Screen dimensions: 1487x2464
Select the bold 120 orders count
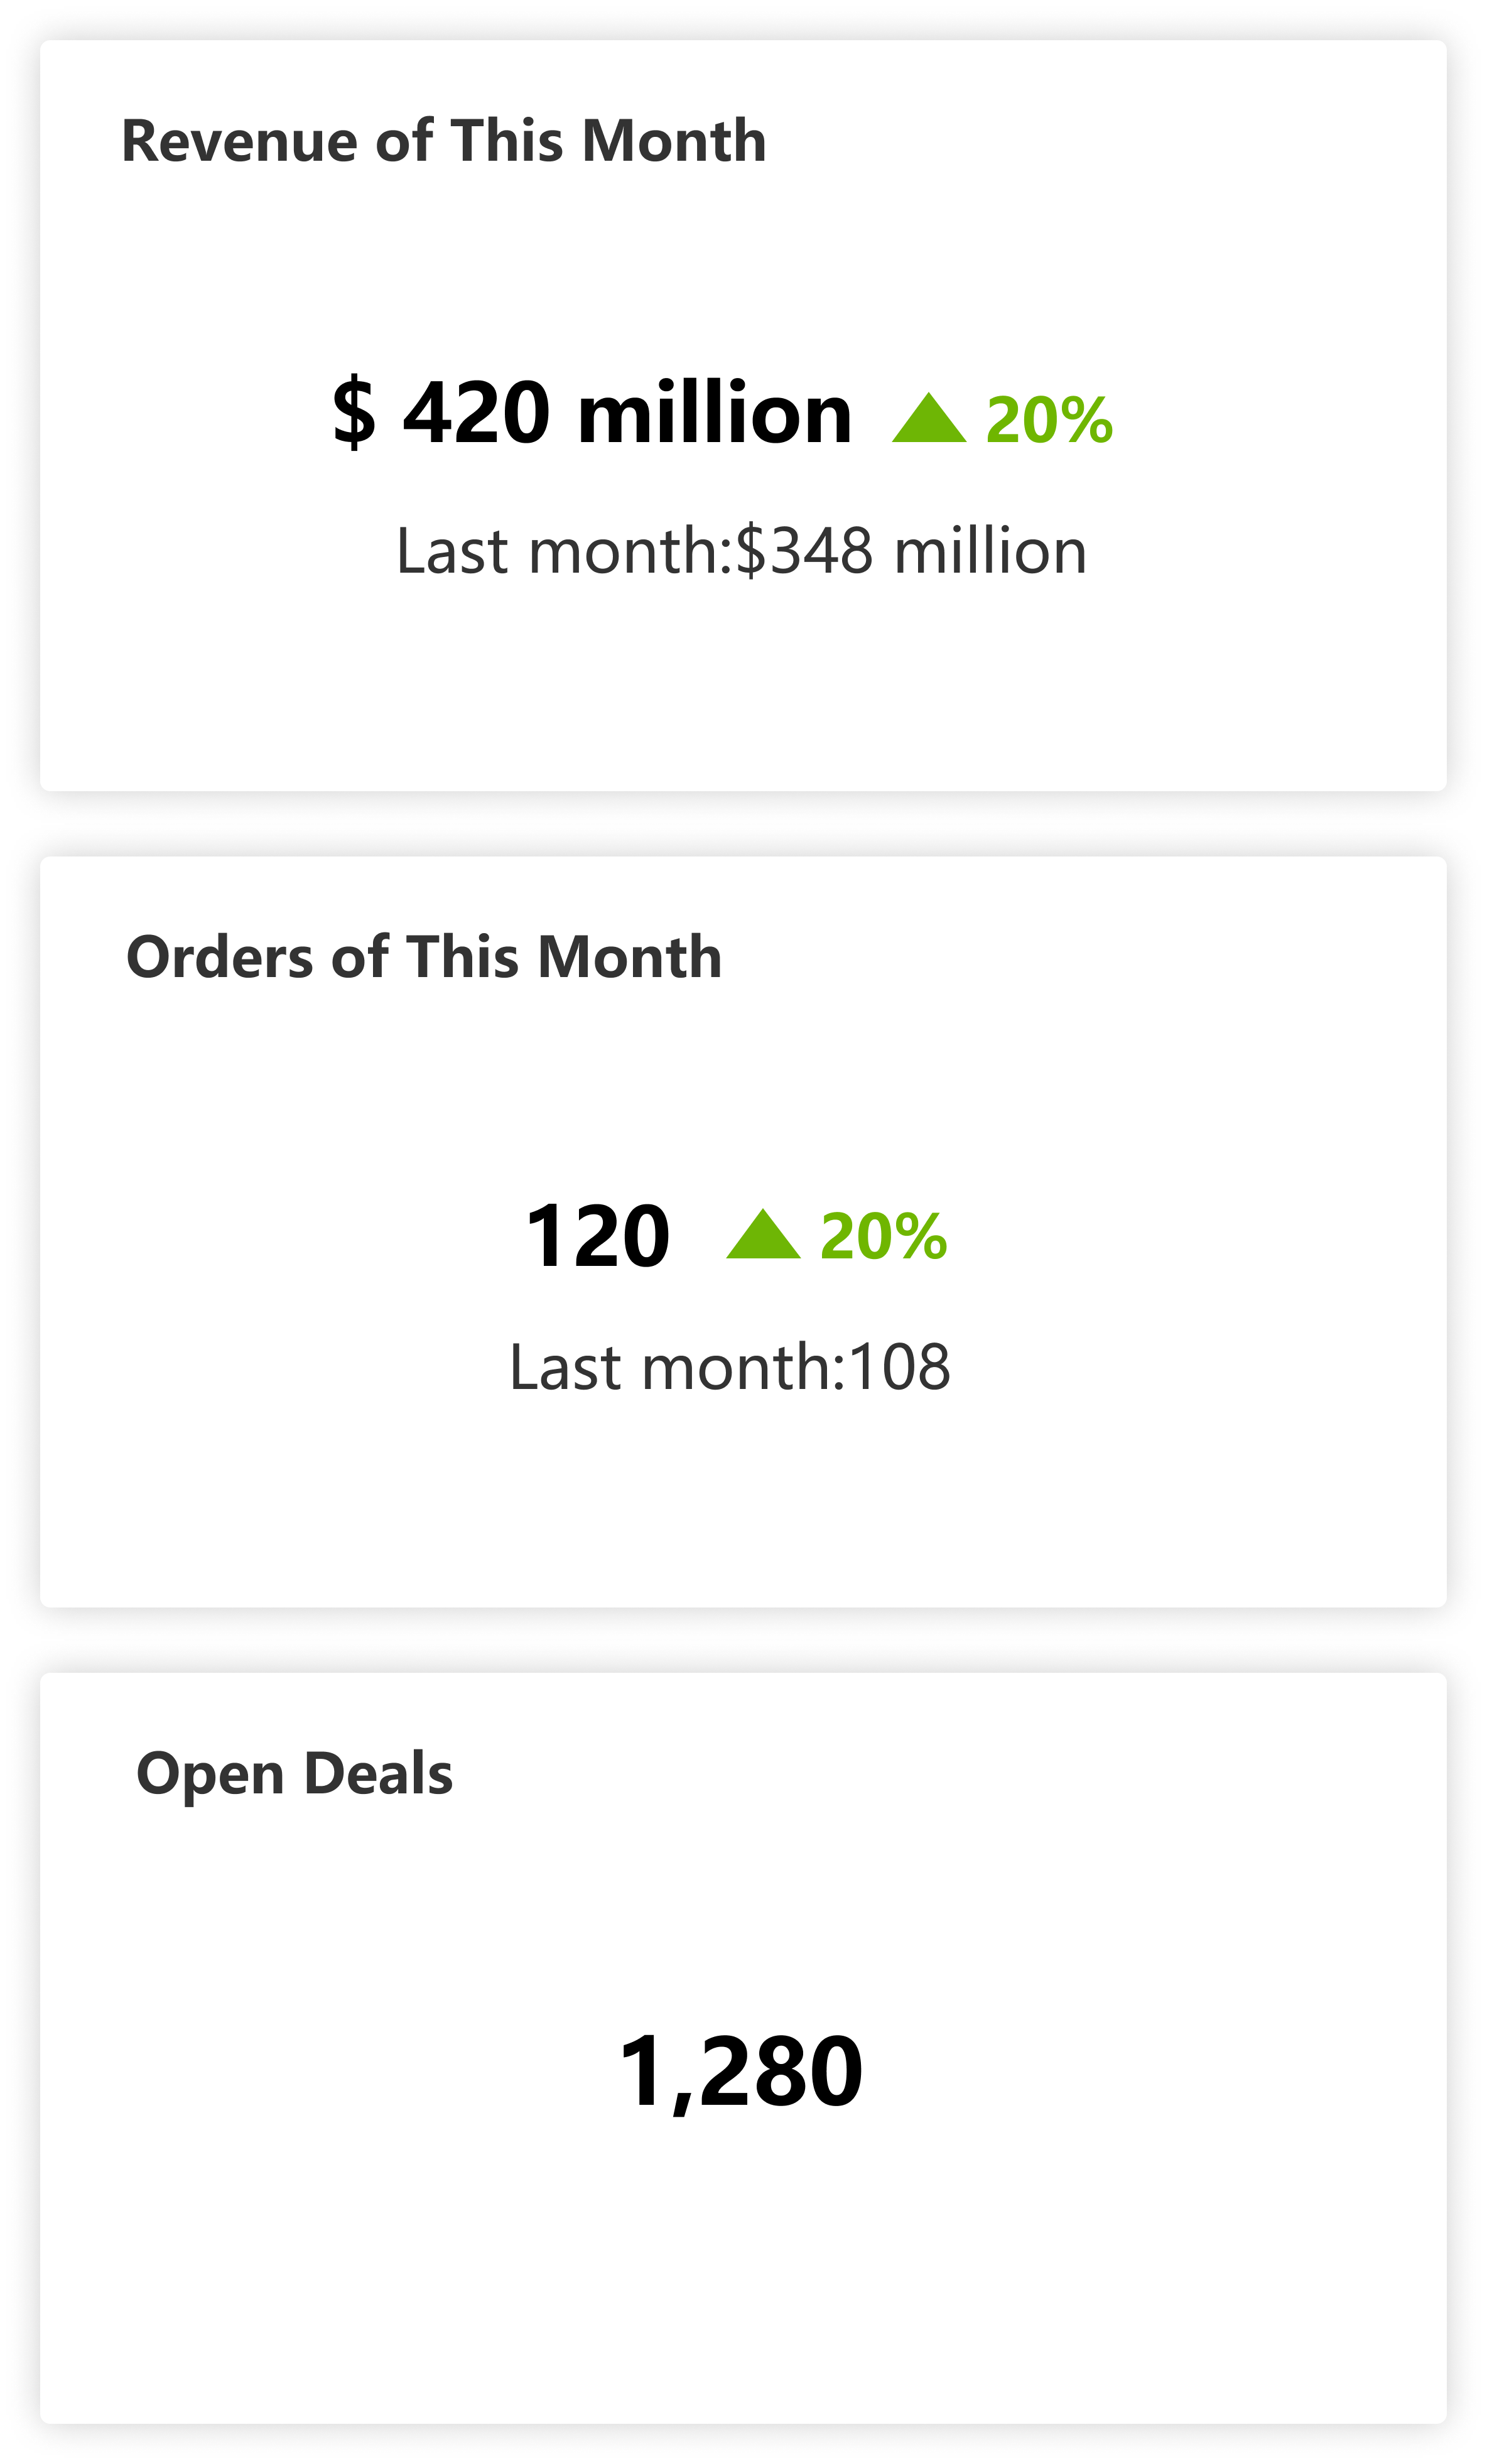tap(597, 1237)
